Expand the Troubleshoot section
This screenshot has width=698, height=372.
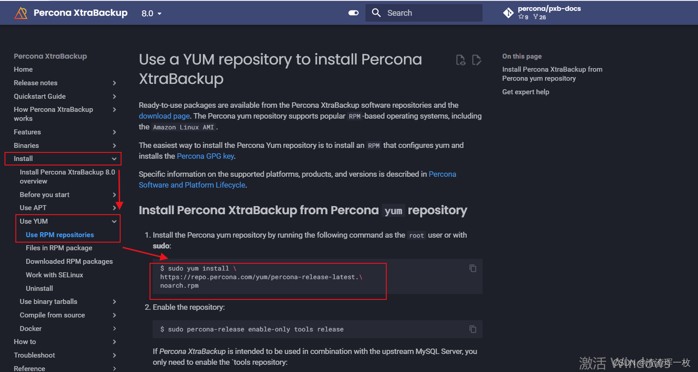[114, 355]
